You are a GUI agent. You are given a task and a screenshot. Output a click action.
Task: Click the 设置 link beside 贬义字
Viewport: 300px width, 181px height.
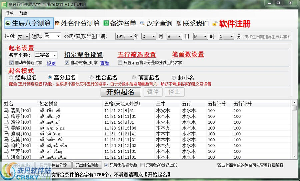[x=51, y=63]
